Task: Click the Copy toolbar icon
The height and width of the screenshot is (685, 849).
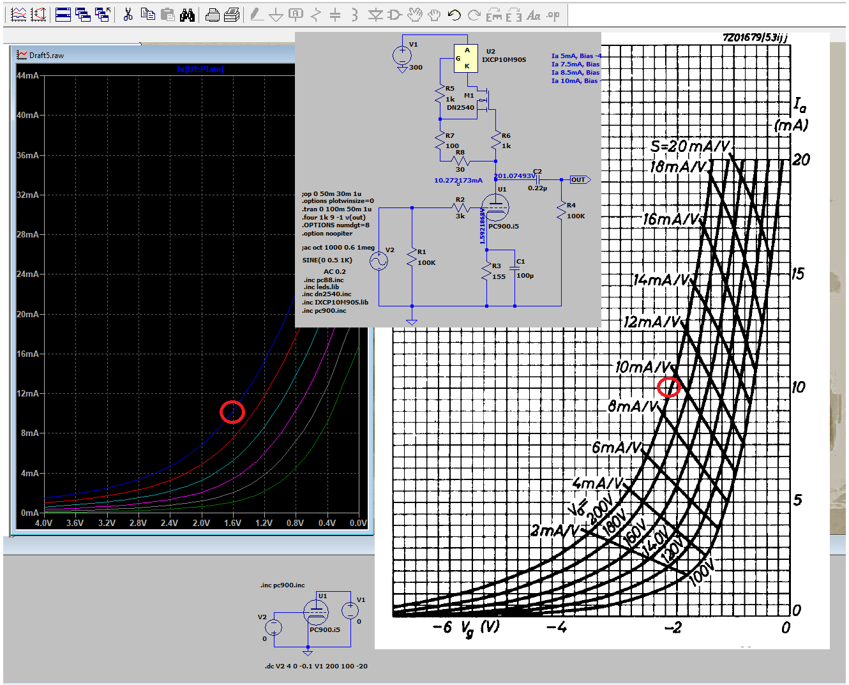Action: pos(148,14)
